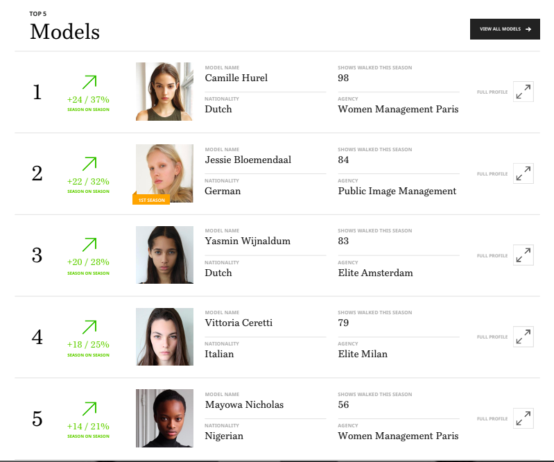Viewport: 554px width, 462px height.
Task: Expand Jessie Bloemendaal's full profile icon
Action: (x=523, y=174)
